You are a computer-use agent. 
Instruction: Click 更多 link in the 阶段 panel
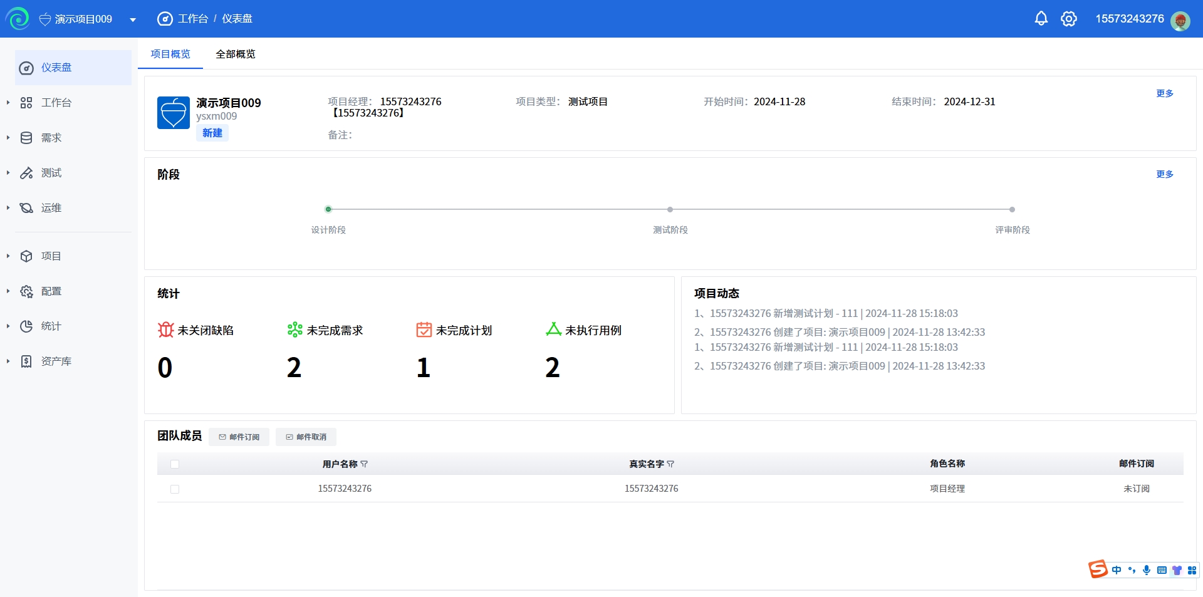(1164, 174)
